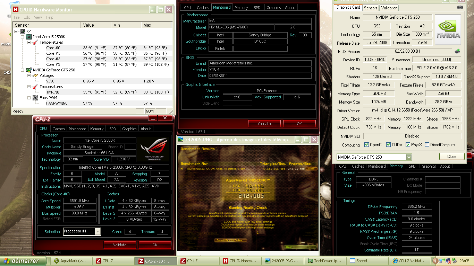Click the GPU-Z Name field NVIDIA GeForce GTS 250

click(x=397, y=17)
